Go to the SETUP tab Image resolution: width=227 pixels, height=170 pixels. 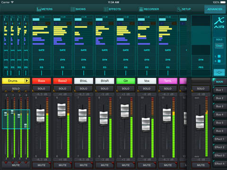[184, 9]
